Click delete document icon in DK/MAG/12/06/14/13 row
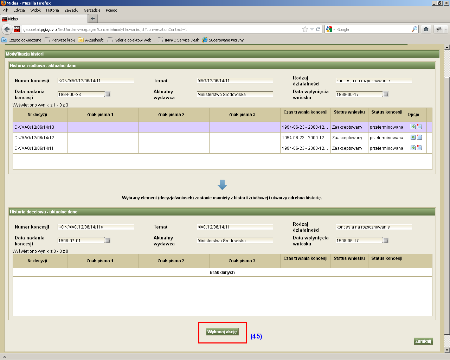The height and width of the screenshot is (360, 450). click(419, 127)
